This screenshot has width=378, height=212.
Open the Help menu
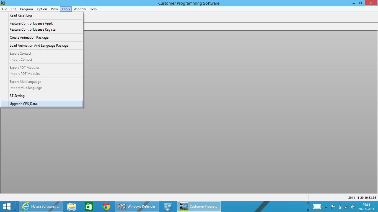93,9
